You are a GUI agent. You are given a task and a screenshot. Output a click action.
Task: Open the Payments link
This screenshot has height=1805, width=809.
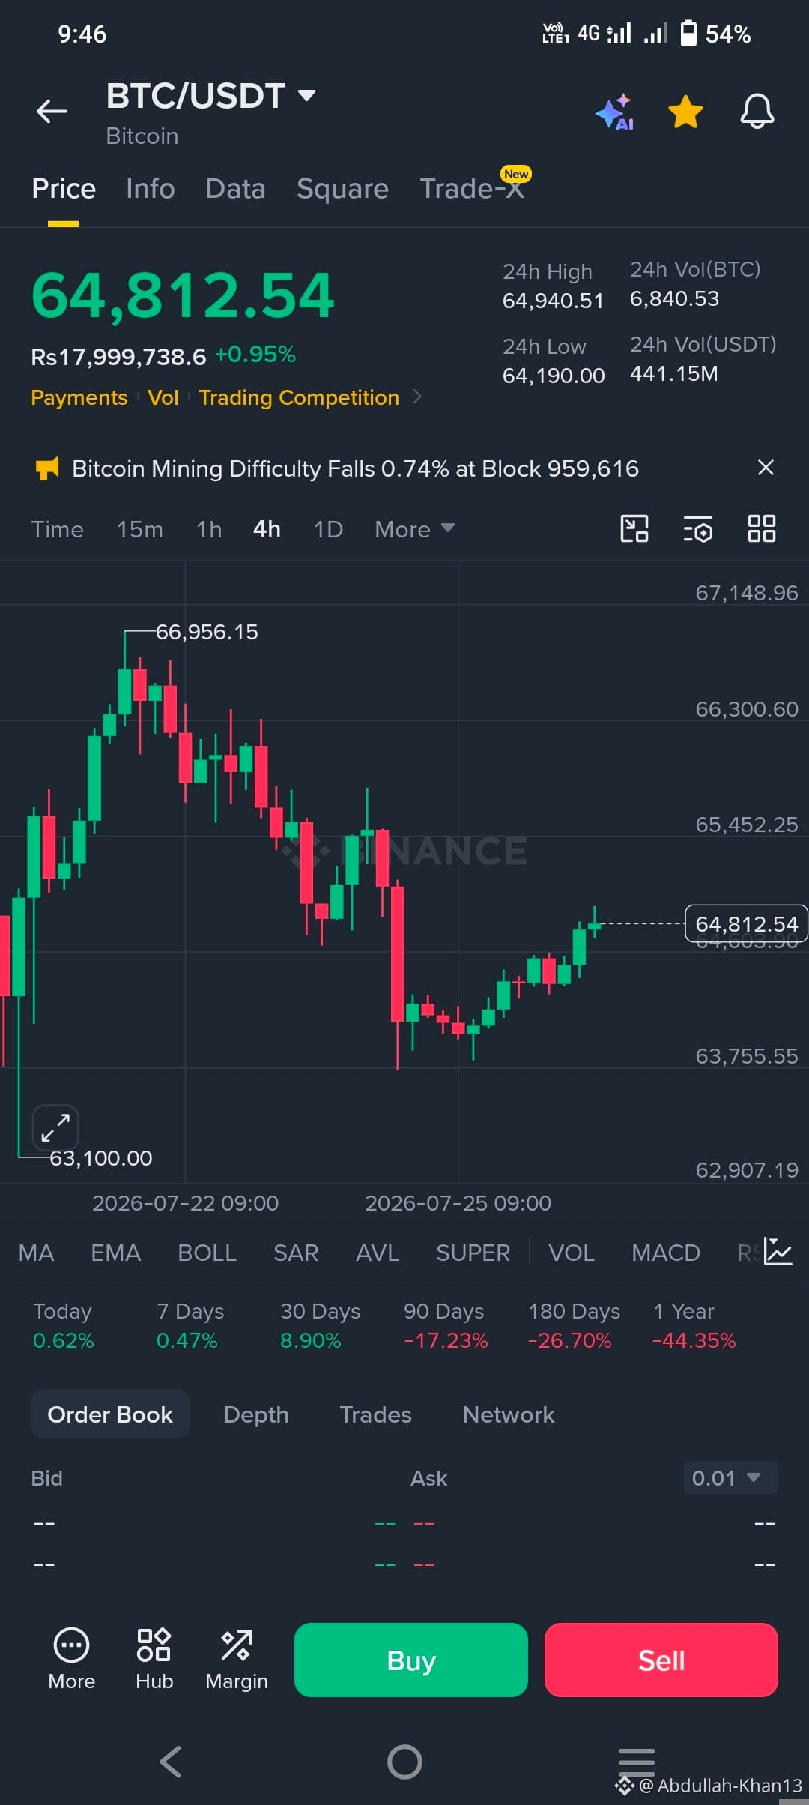coord(79,397)
